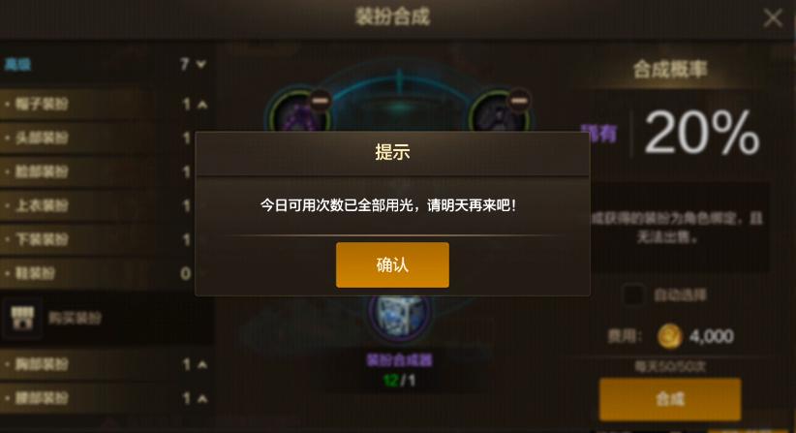Confirm the prompt with 确认 button
This screenshot has width=796, height=433.
[x=392, y=264]
